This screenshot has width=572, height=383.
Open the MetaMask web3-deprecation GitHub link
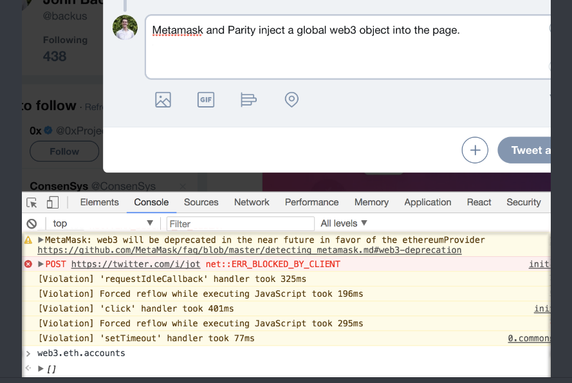[x=250, y=250]
